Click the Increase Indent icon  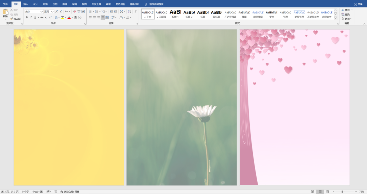pos(116,12)
